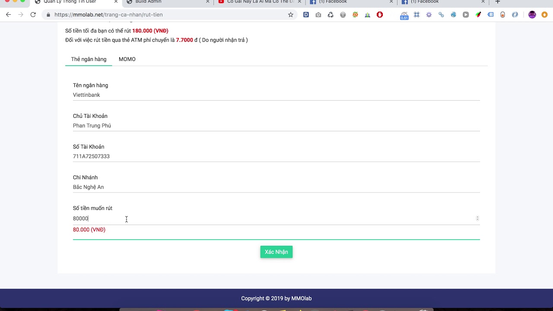The width and height of the screenshot is (553, 311).
Task: Click the 7.7000 transfer fee value
Action: [x=184, y=40]
